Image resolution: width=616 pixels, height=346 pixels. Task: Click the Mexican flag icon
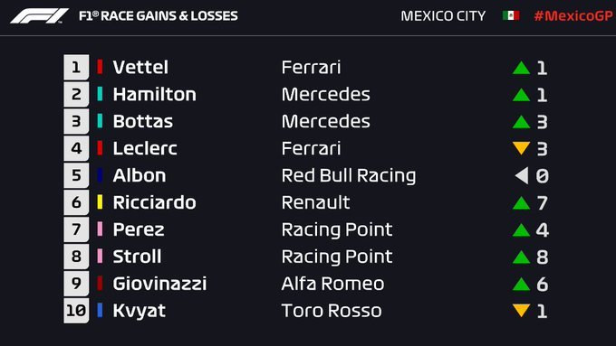(511, 15)
